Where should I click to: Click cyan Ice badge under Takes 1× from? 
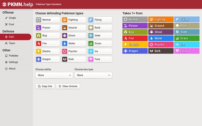pyautogui.click(x=187, y=45)
